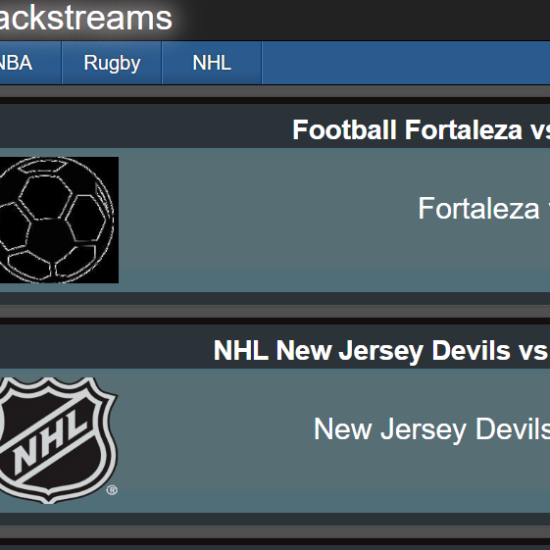Click the New Jersey Devils match text
This screenshot has width=550, height=550.
click(431, 429)
